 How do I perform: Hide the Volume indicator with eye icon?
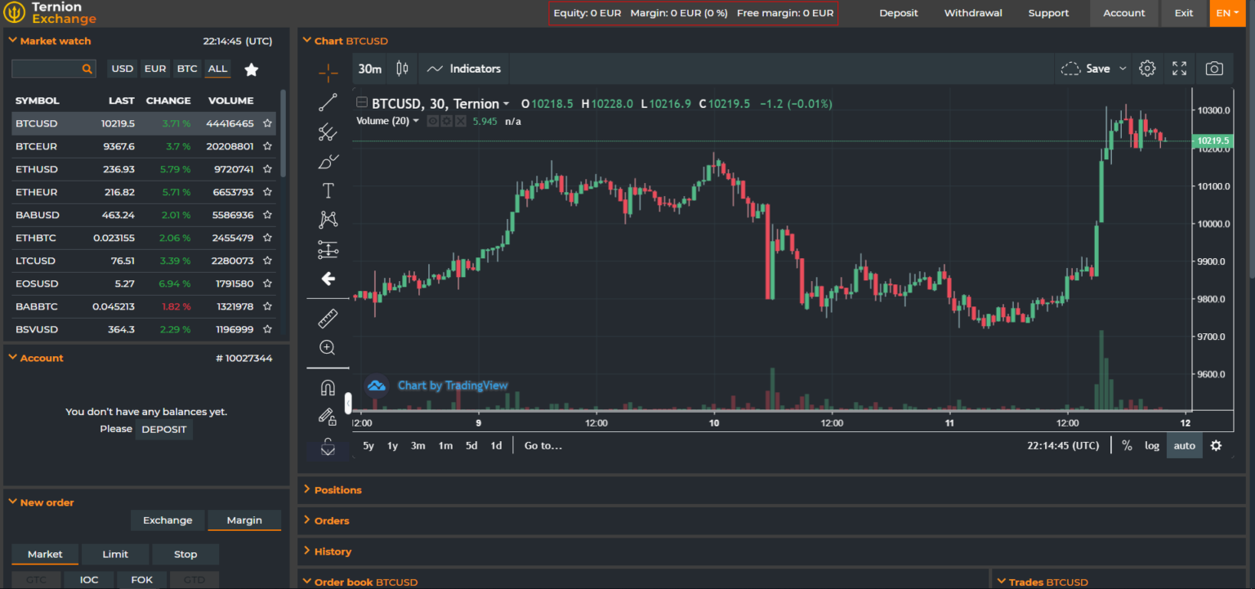tap(433, 121)
